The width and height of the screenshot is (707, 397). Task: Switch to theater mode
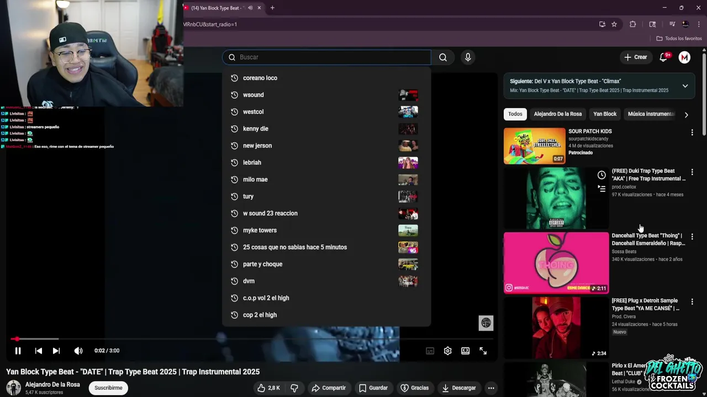pos(465,351)
